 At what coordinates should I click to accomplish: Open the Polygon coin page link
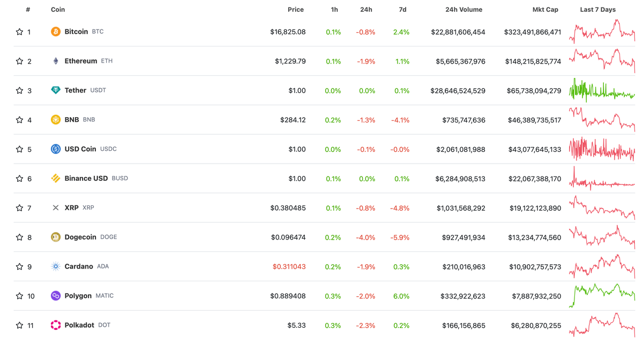78,296
